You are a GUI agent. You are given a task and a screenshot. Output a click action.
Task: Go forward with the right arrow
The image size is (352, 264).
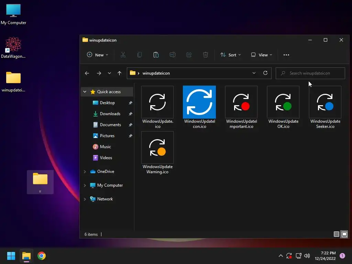point(99,73)
